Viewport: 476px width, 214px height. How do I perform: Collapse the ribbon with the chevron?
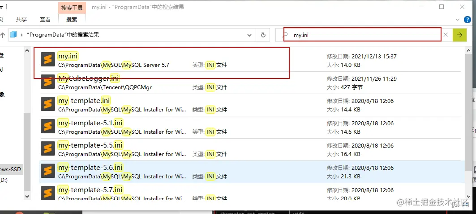[x=458, y=20]
